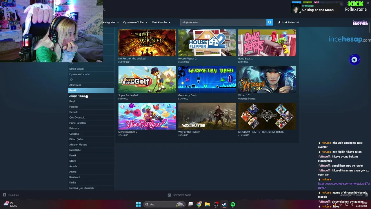371x209 pixels.
Task: Expand the Oynamanın Yolları dropdown
Action: click(135, 22)
